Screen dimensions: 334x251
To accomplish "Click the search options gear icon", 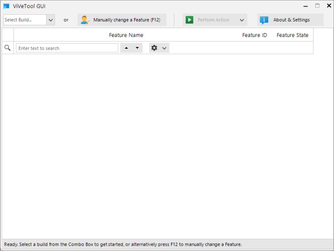I will 154,48.
